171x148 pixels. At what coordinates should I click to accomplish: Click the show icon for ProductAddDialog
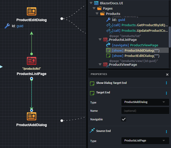point(108,50)
